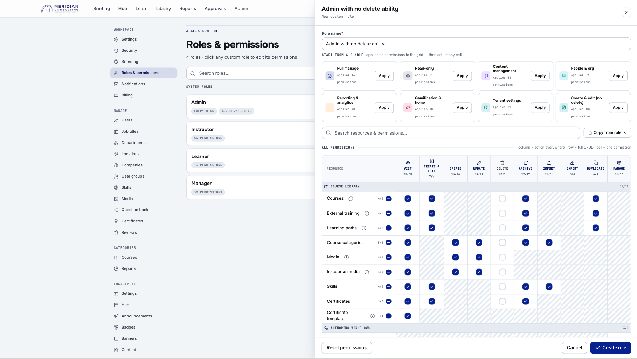Open the Instructor system role card
637x359 pixels.
tap(251, 134)
